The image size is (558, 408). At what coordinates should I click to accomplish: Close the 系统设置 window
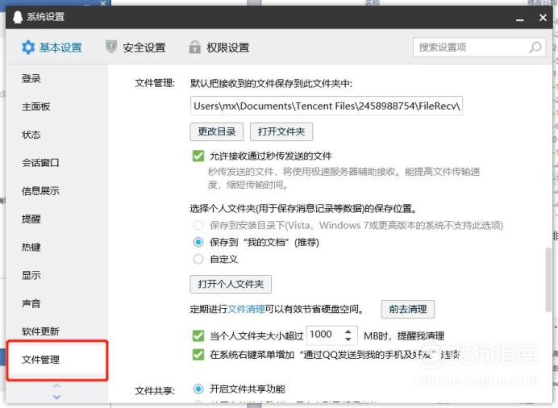pos(543,18)
